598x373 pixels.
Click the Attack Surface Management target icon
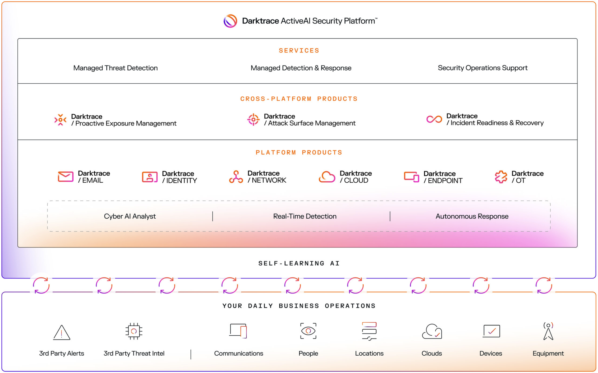click(253, 120)
